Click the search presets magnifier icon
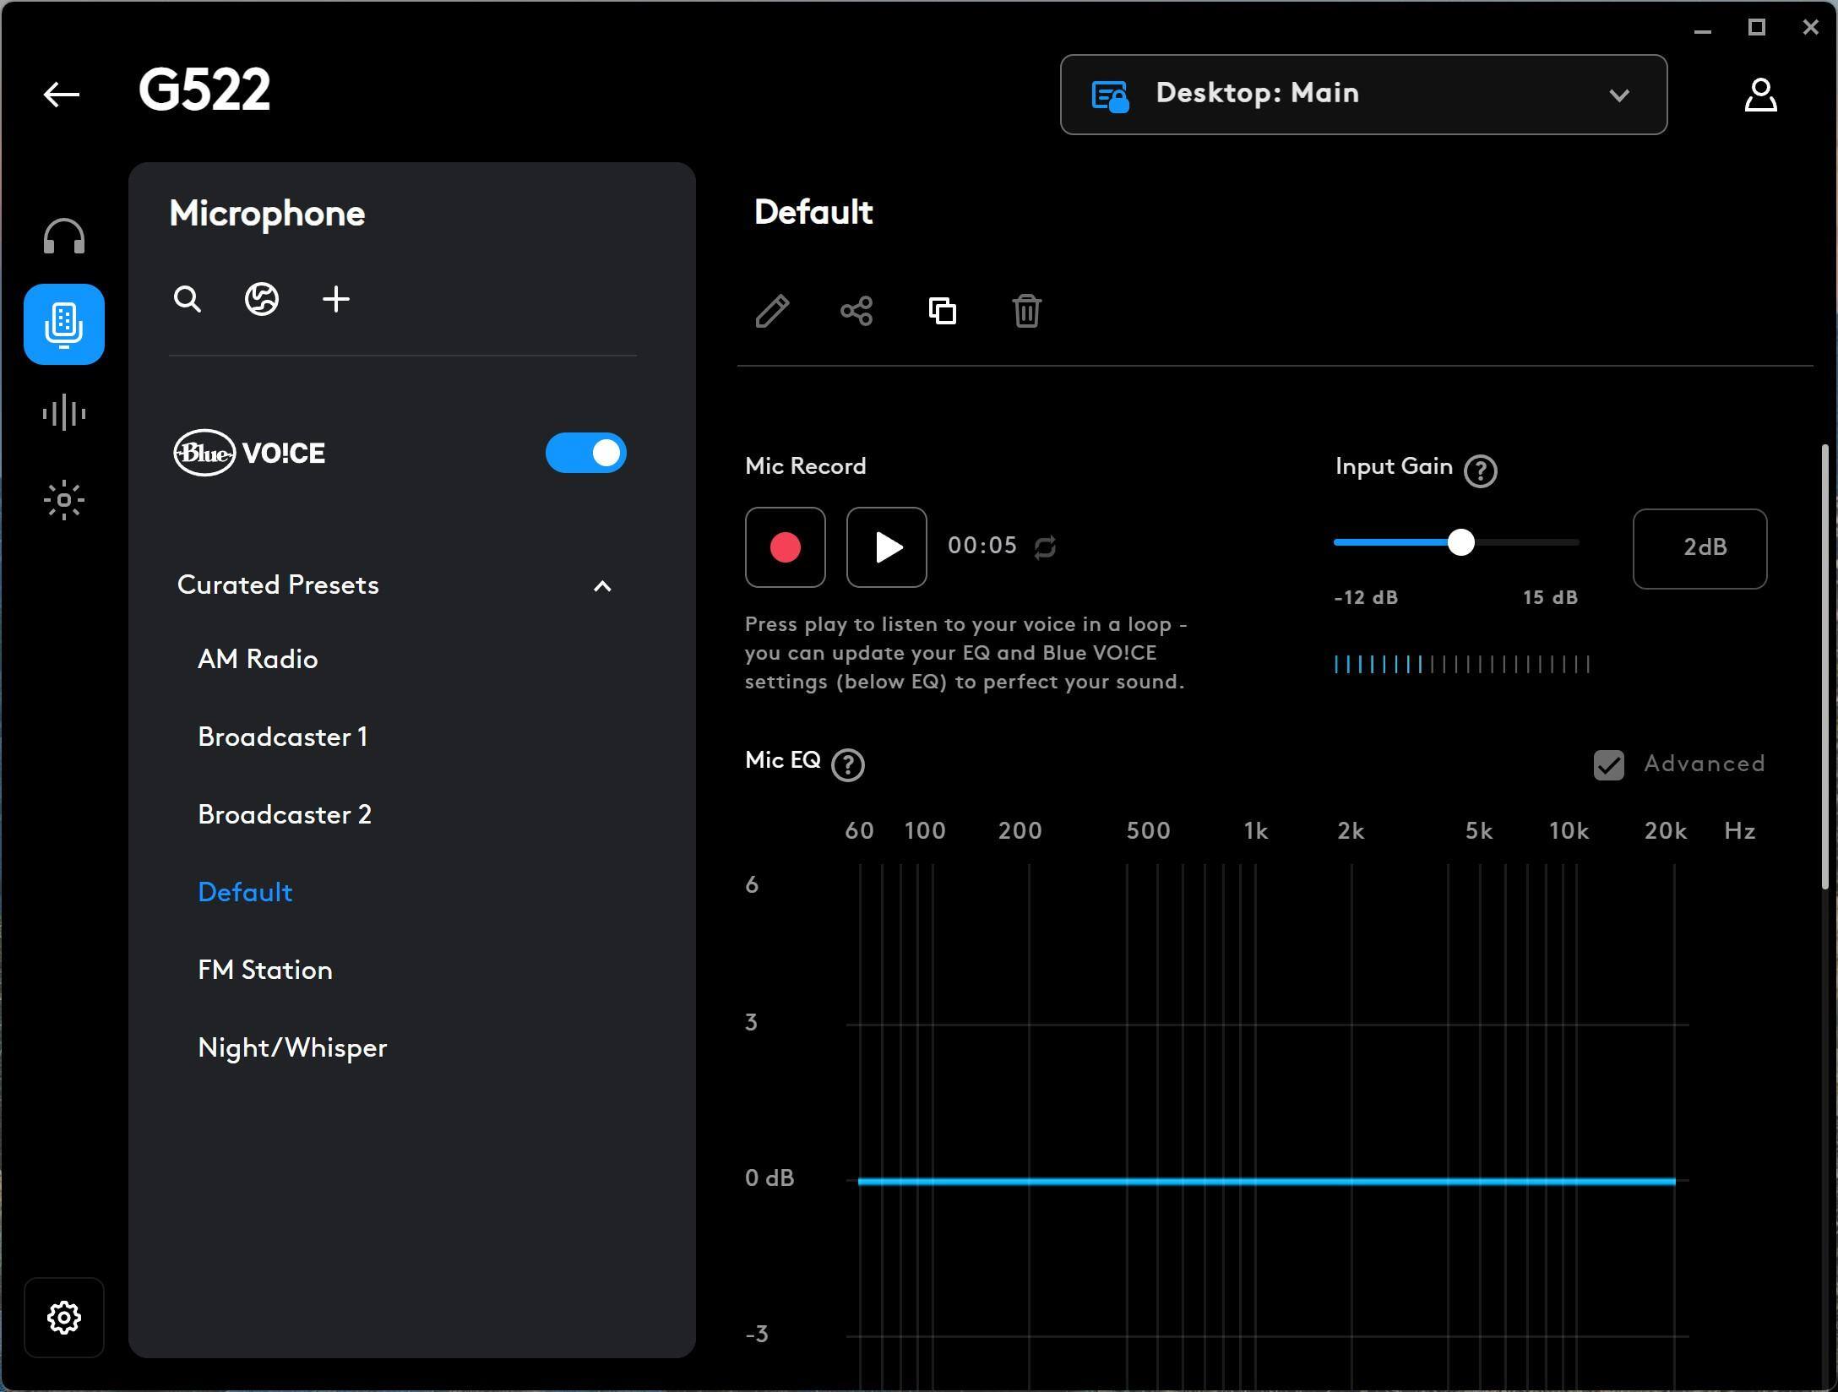 tap(188, 299)
